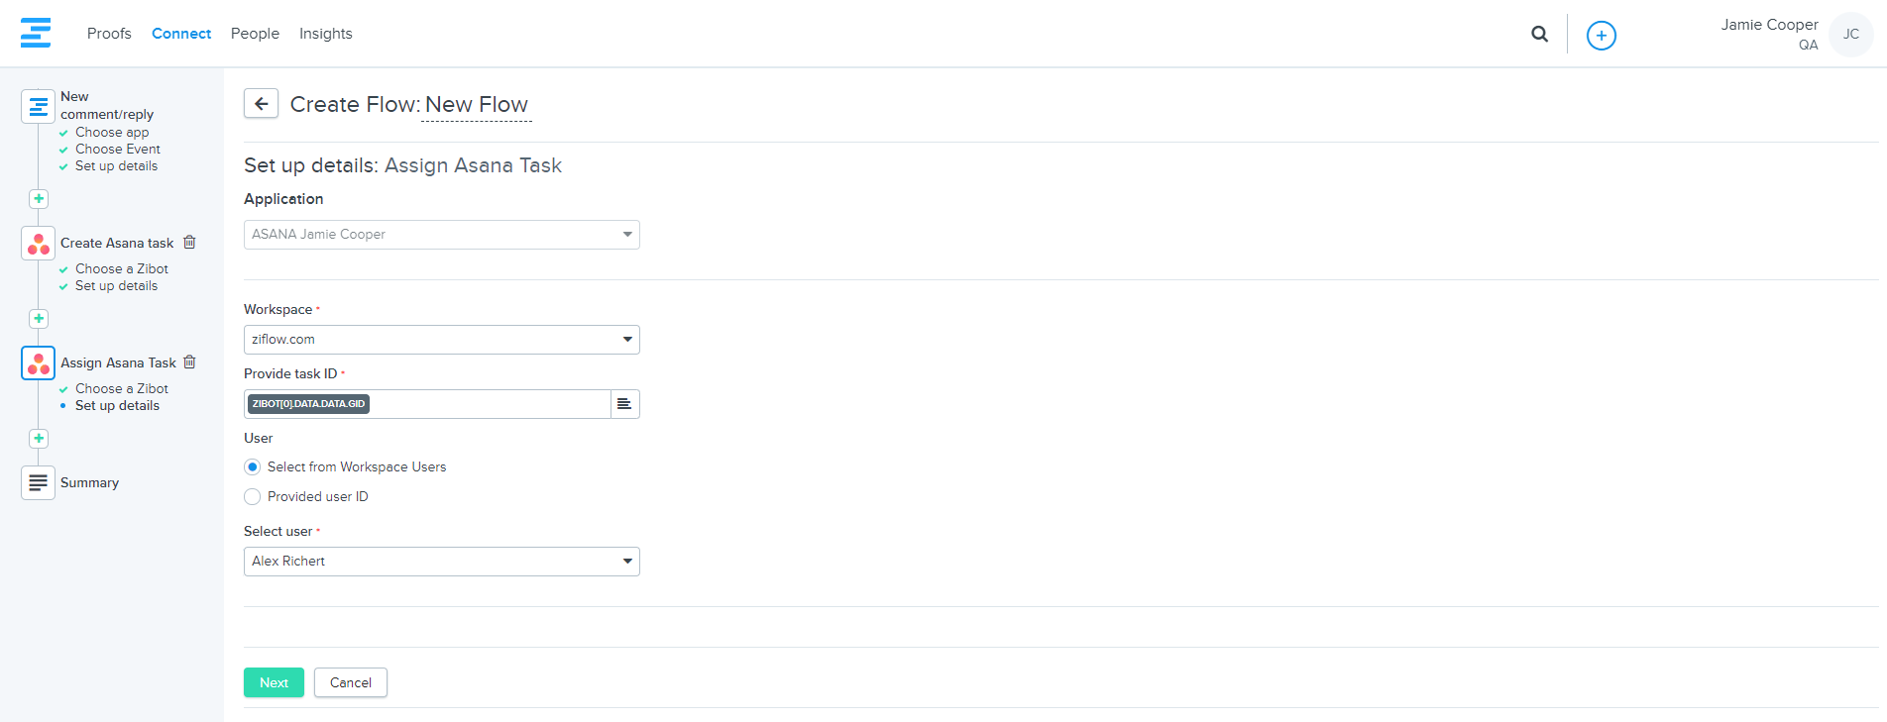Open the Insights tab

click(x=325, y=34)
